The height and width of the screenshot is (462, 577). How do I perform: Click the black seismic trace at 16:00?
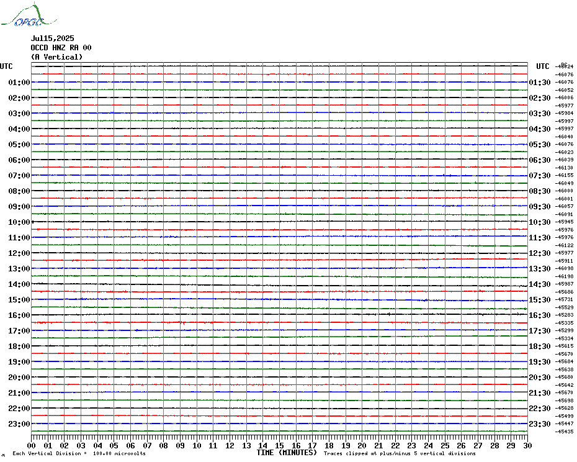coord(280,315)
